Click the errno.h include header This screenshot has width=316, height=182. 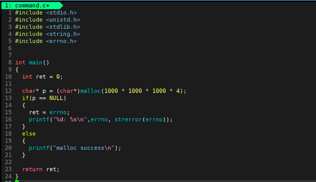pos(61,41)
